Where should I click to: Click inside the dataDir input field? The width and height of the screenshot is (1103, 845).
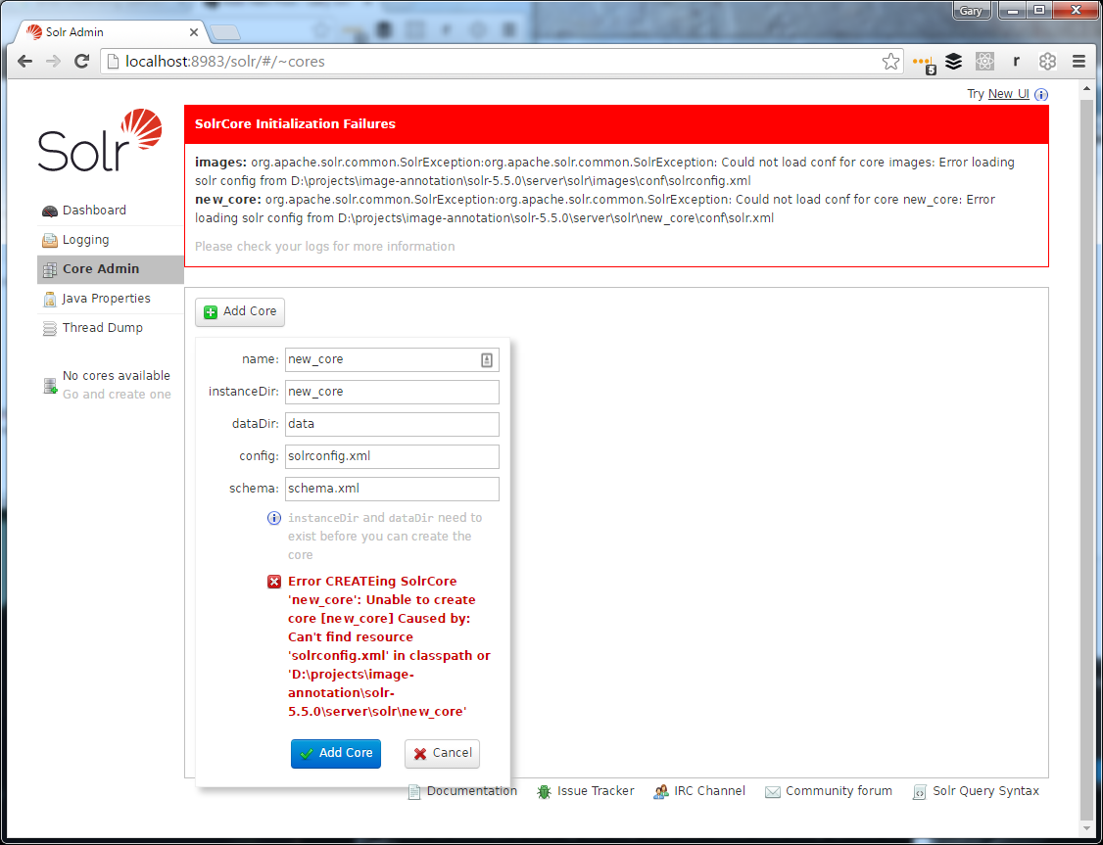[392, 423]
